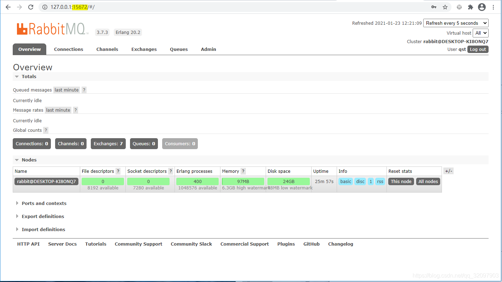The image size is (502, 282).
Task: Click the Erlang processes 400 bar
Action: coord(197,182)
